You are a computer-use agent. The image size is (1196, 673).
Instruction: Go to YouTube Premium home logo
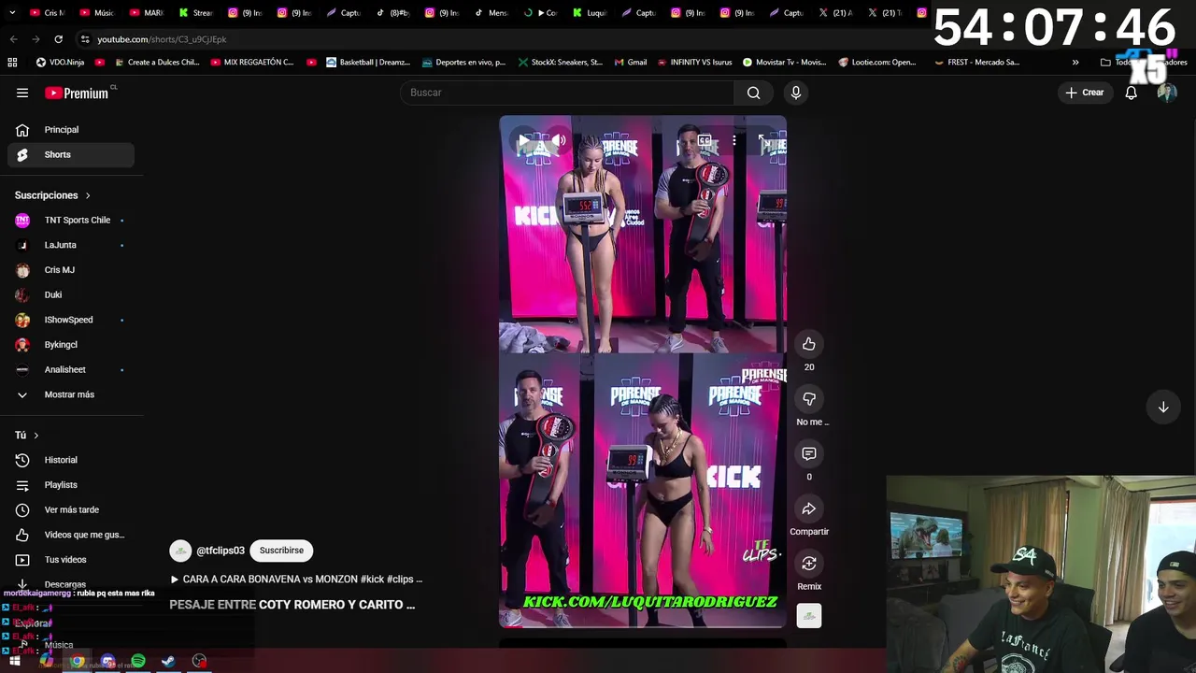click(78, 93)
